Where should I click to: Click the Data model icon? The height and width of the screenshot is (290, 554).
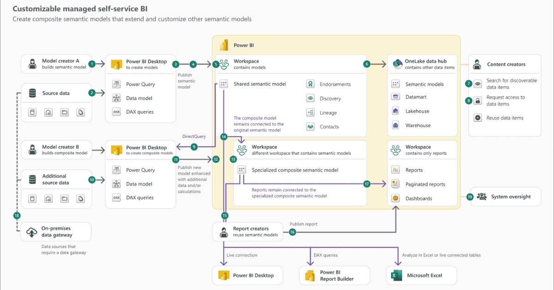click(116, 98)
